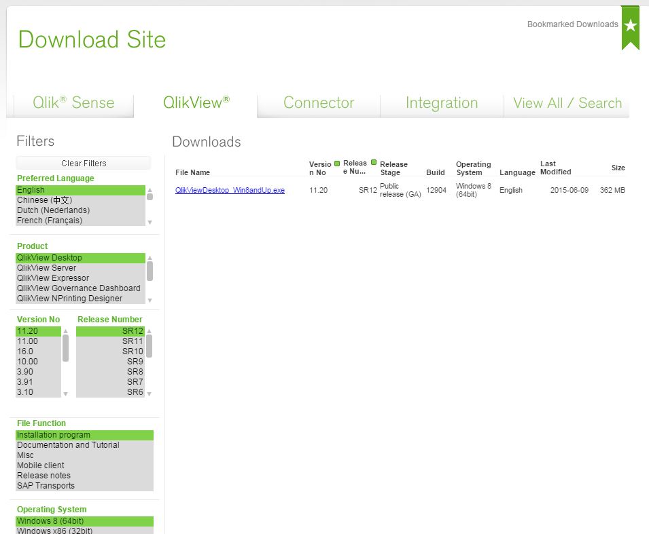Screen dimensions: 649x534
Task: Sort by Size column header
Action: (x=618, y=168)
